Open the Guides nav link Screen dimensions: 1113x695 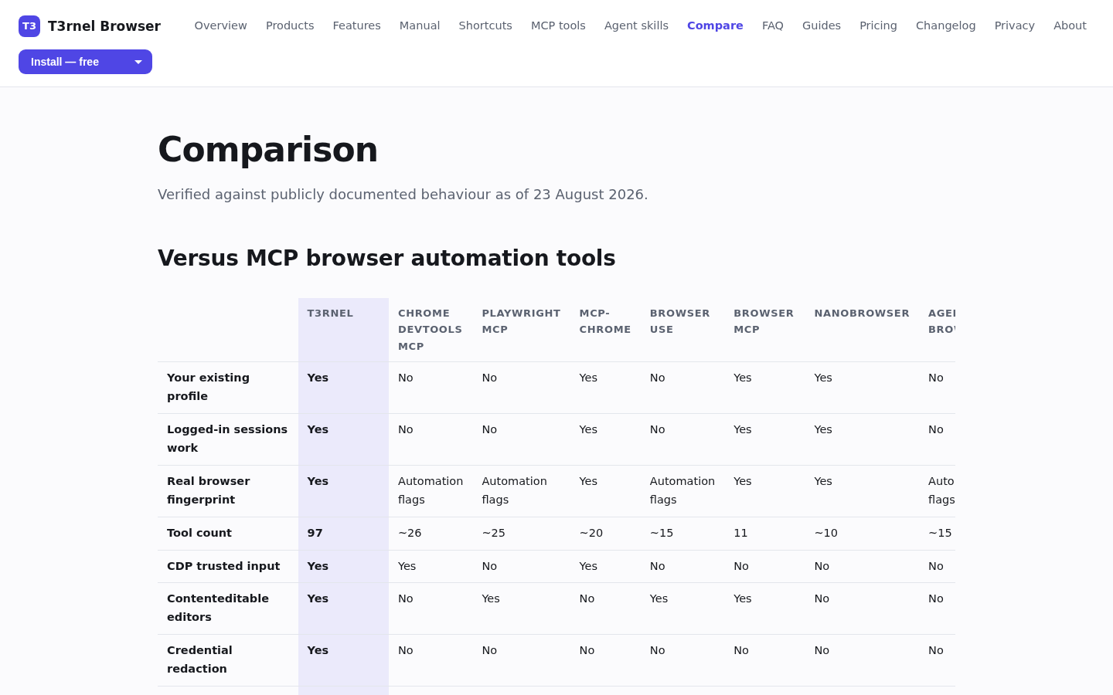tap(822, 25)
